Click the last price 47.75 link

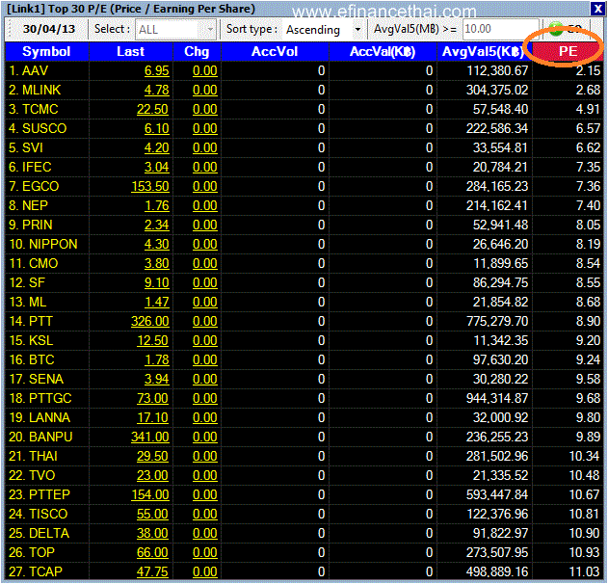[153, 572]
